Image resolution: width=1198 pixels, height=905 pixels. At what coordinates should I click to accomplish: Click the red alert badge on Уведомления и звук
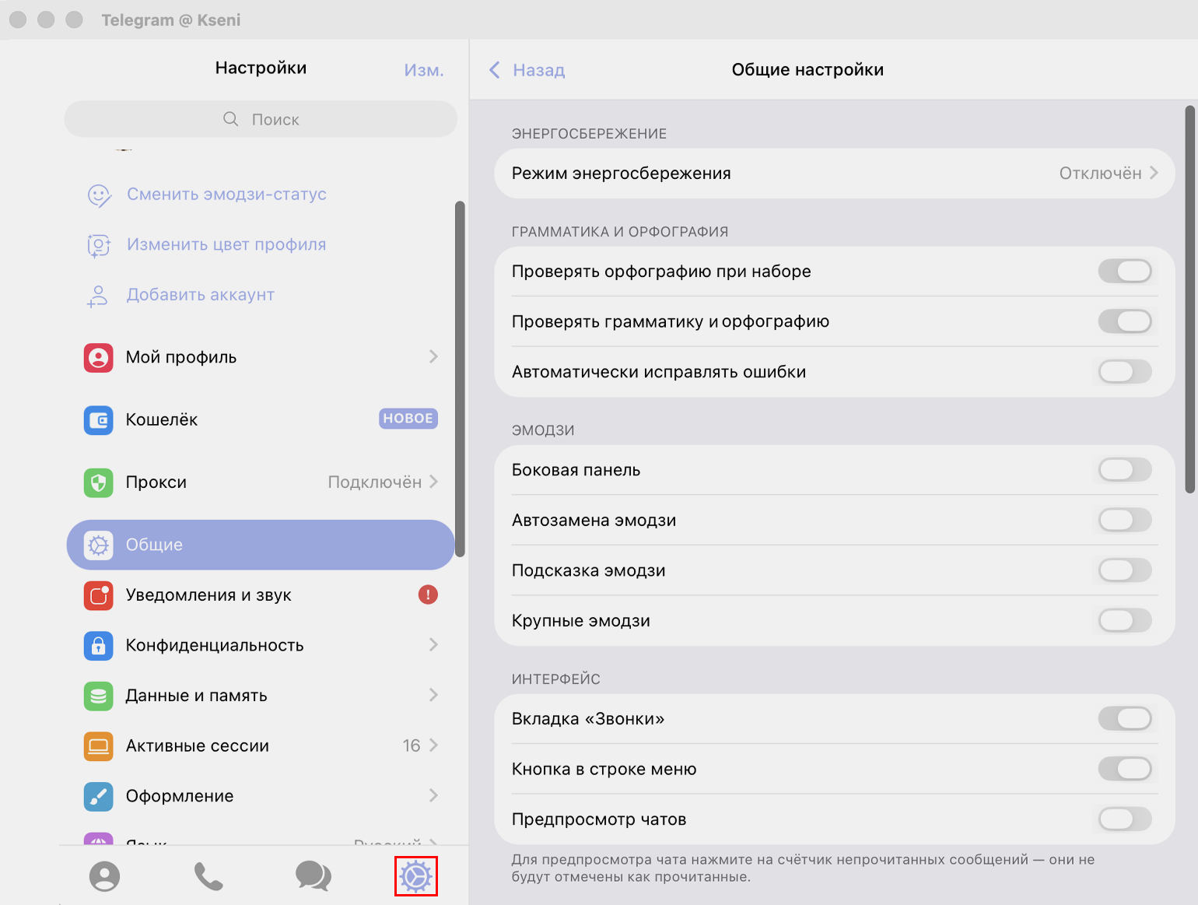coord(428,595)
